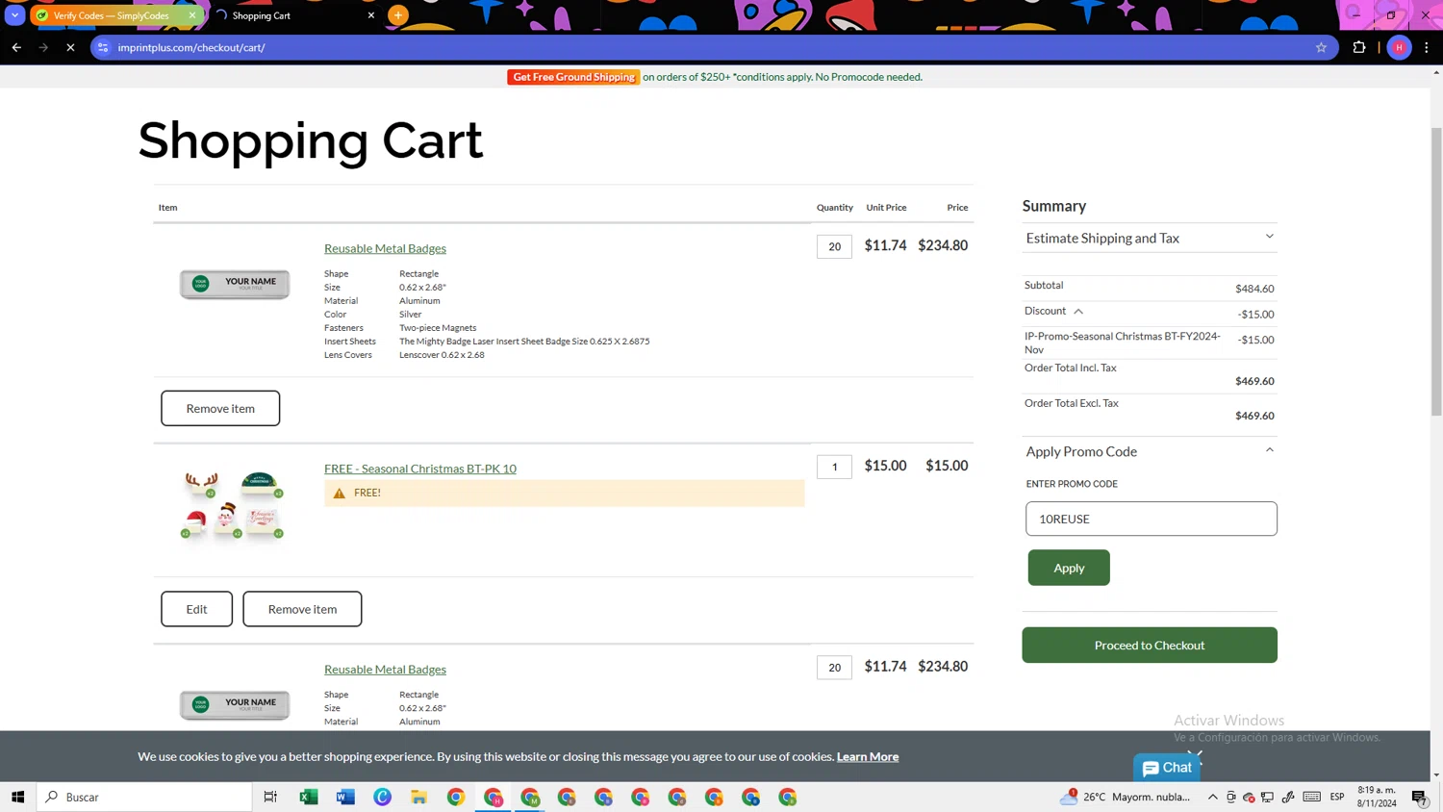
Task: Edit quantity of the second Reusable Metal Badges
Action: click(834, 668)
